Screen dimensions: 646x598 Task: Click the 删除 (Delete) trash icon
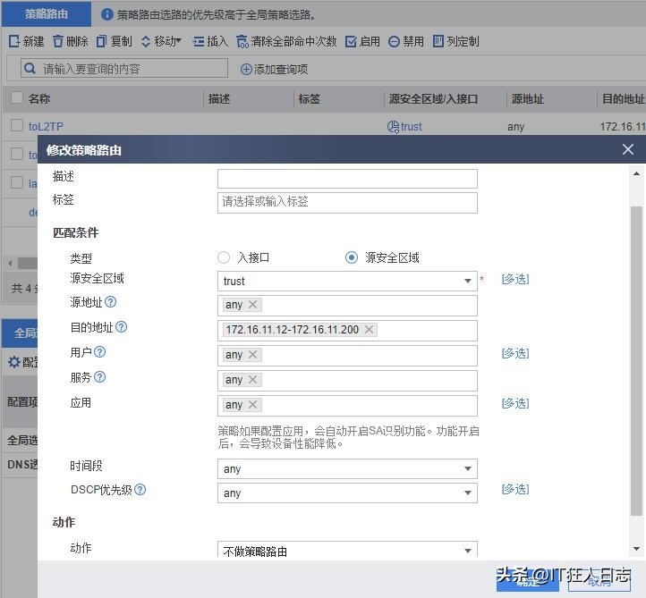[x=58, y=41]
